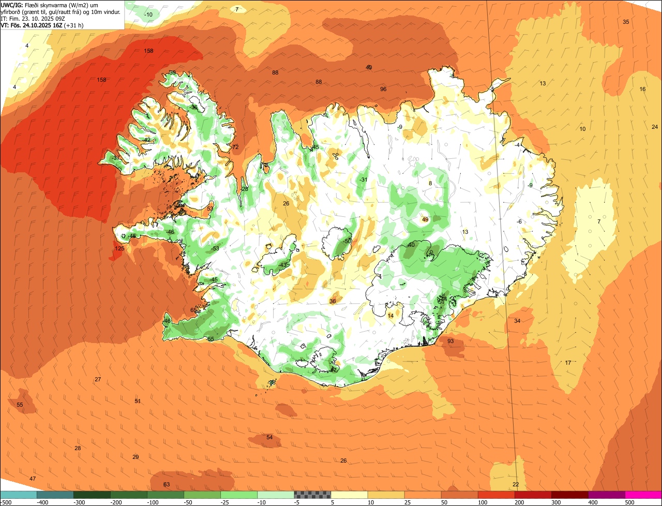Screen dimensions: 662x506
Task: Click the '72' value in the northwest bay
Action: pyautogui.click(x=236, y=147)
